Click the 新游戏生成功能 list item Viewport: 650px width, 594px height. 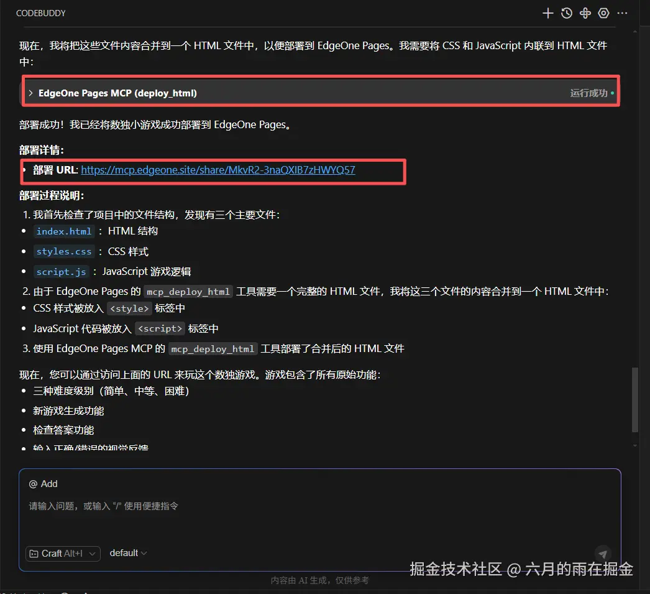tap(68, 411)
